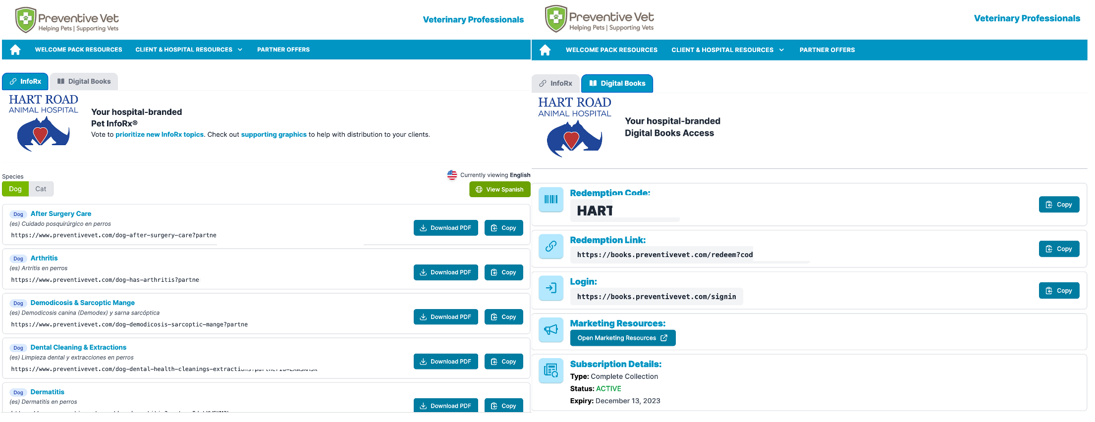Screen dimensions: 1095x422
Task: Open Dental Cleaning & Extractions title
Action: click(x=78, y=347)
